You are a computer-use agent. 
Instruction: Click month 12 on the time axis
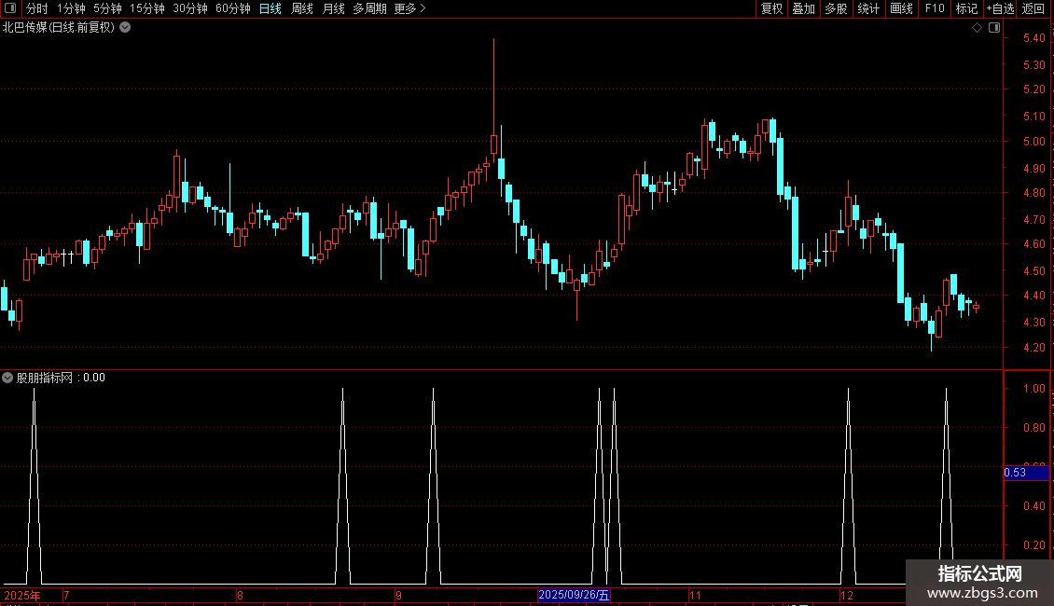click(847, 595)
